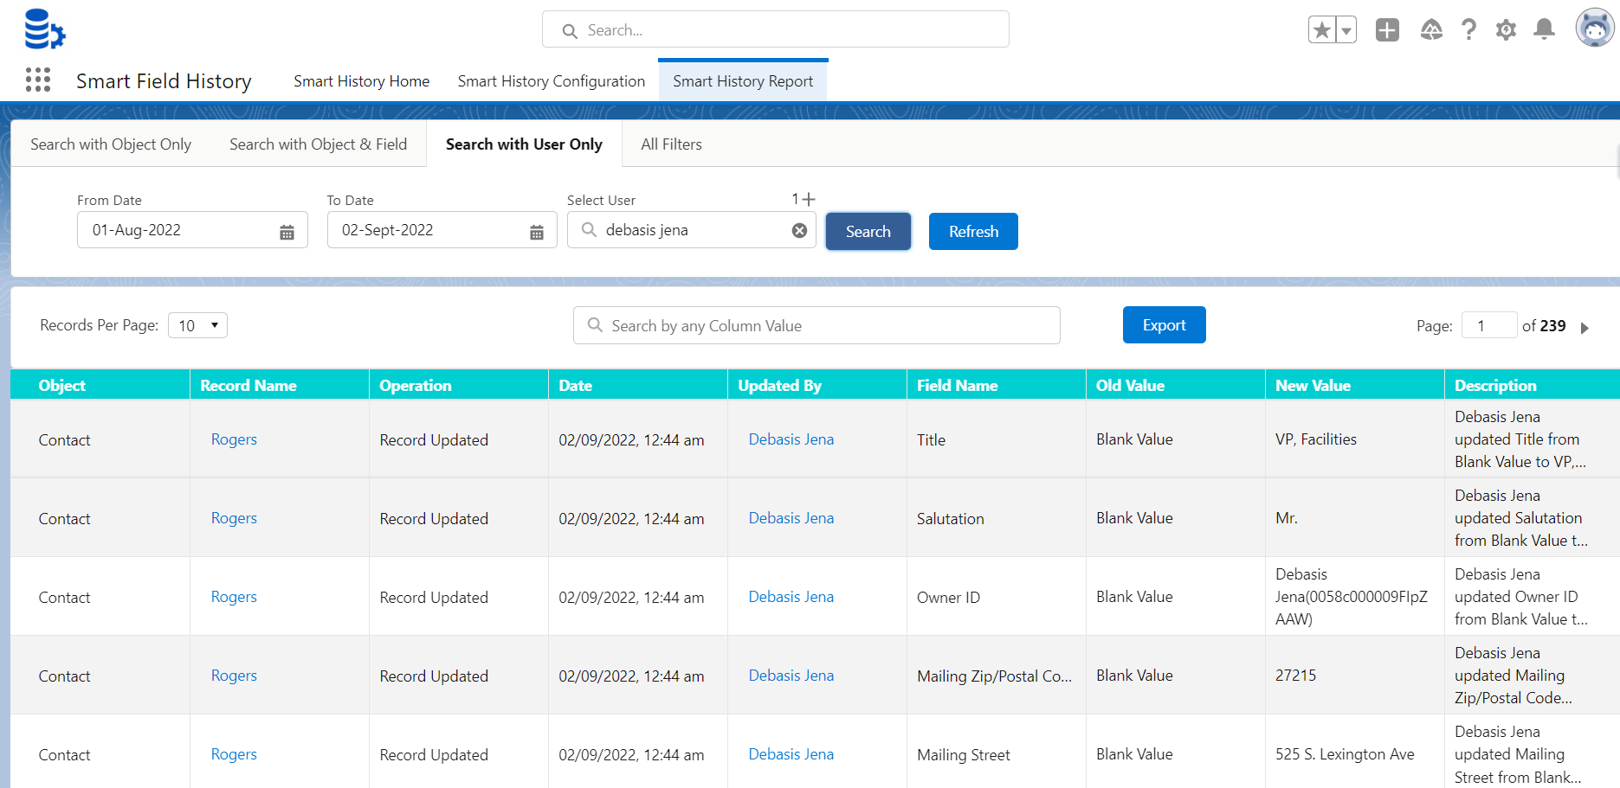Open the App Launcher dots grid
This screenshot has width=1620, height=788.
[x=38, y=80]
